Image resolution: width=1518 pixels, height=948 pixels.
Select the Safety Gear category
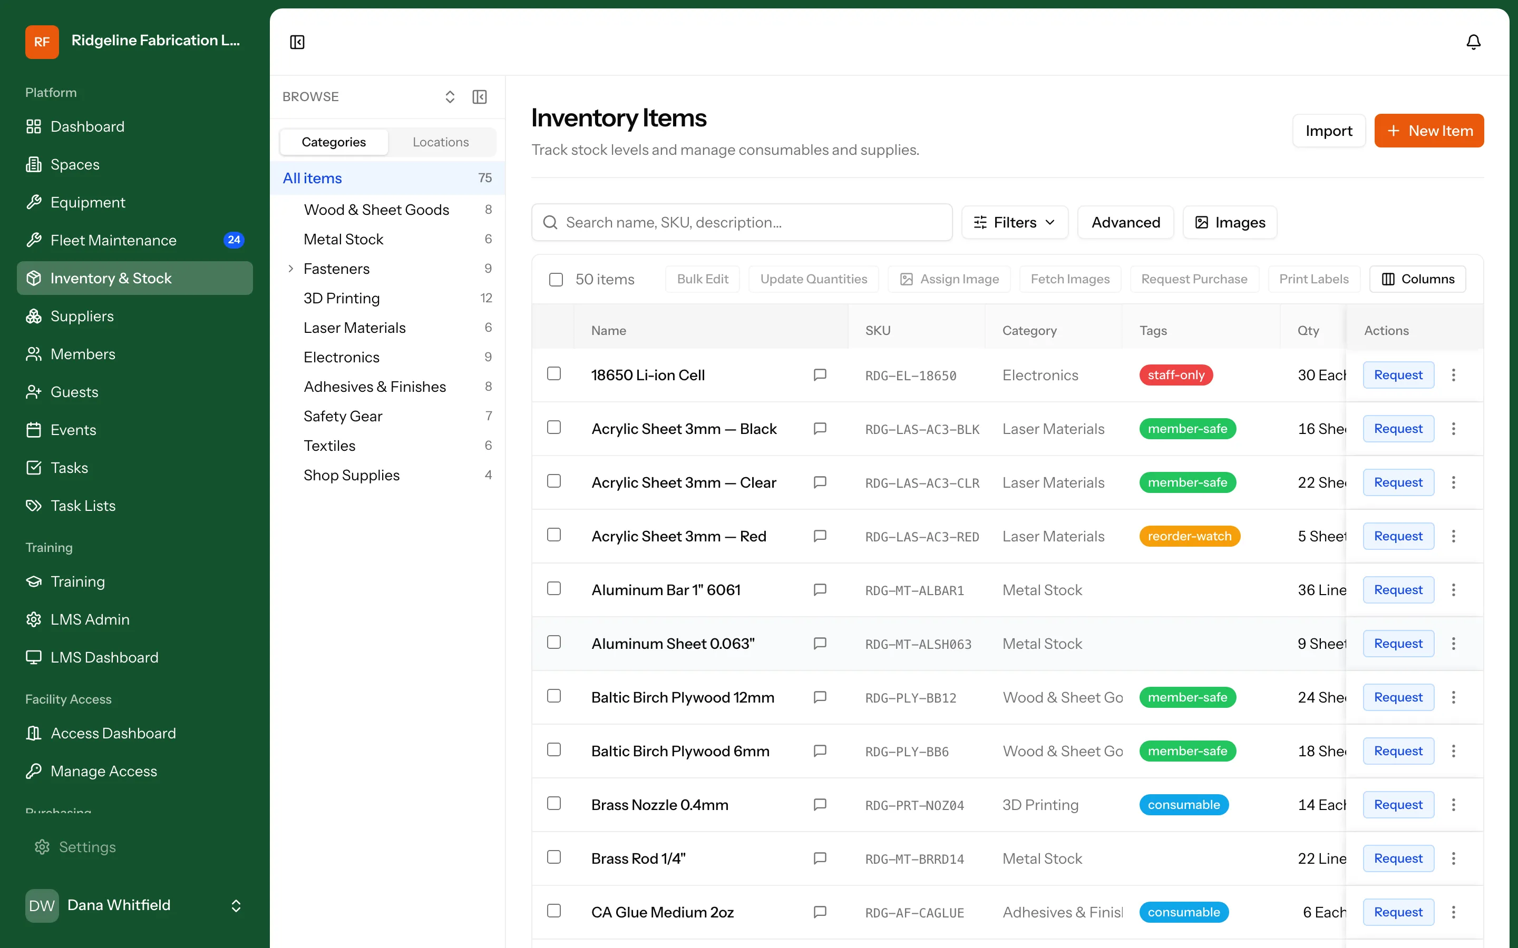point(387,416)
